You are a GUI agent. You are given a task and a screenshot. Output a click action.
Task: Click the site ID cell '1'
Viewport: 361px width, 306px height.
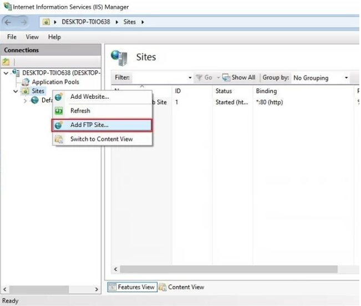coord(176,103)
